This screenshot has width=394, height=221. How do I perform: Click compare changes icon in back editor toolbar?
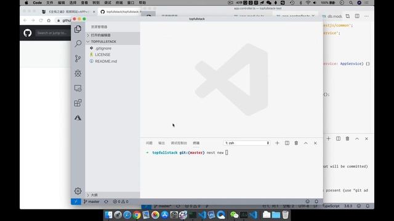click(x=347, y=16)
